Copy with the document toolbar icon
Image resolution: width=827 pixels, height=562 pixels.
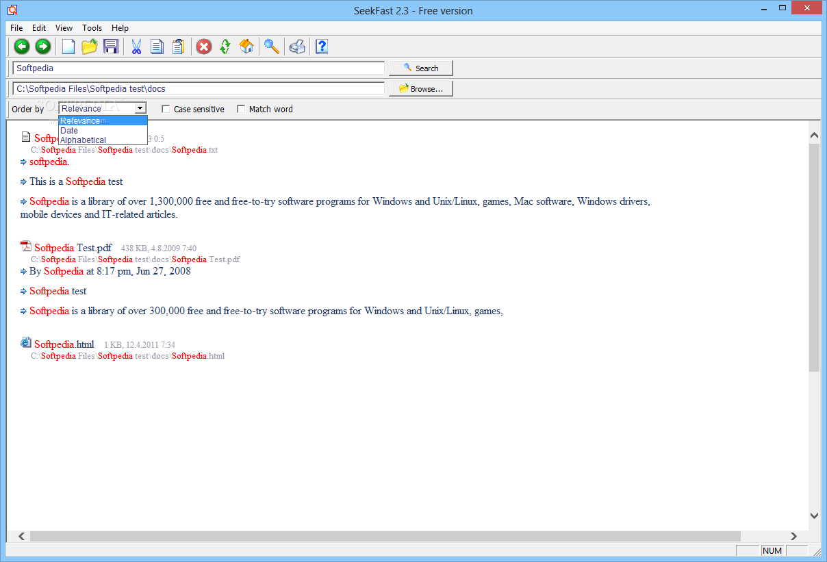click(157, 47)
